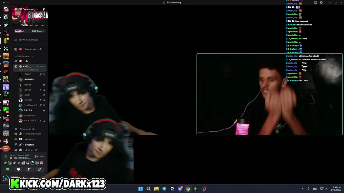Open the Boost Goal 8/33 Boosts bar
This screenshot has height=193, width=344.
point(30,31)
